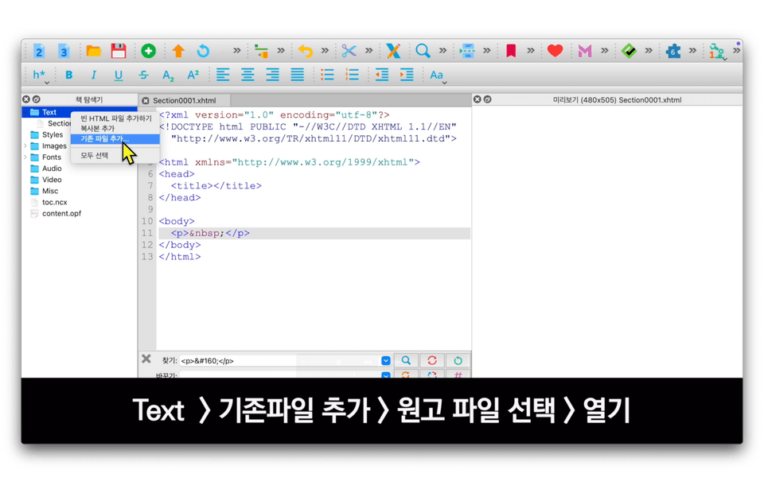Screen dimensions: 764x497
Task: Click the blue puzzle-piece plugin icon
Action: (673, 51)
